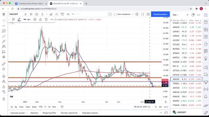Select the ruler measure tool
This screenshot has width=209, height=117.
pos(4,64)
